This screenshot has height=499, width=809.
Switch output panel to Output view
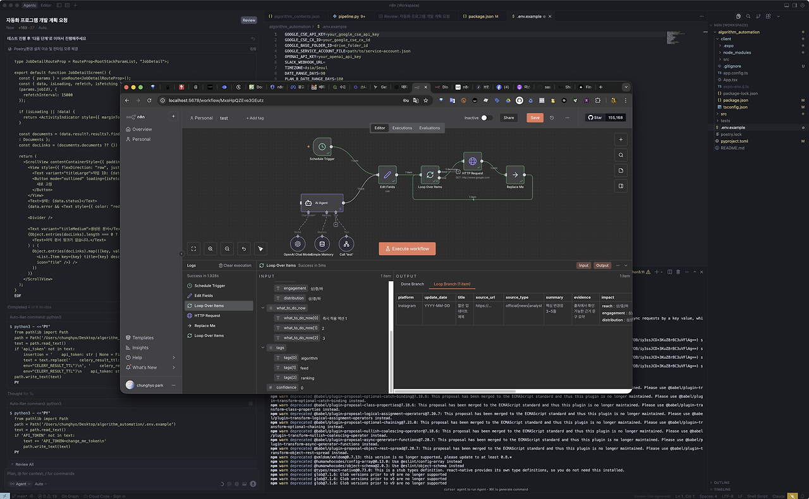(602, 265)
